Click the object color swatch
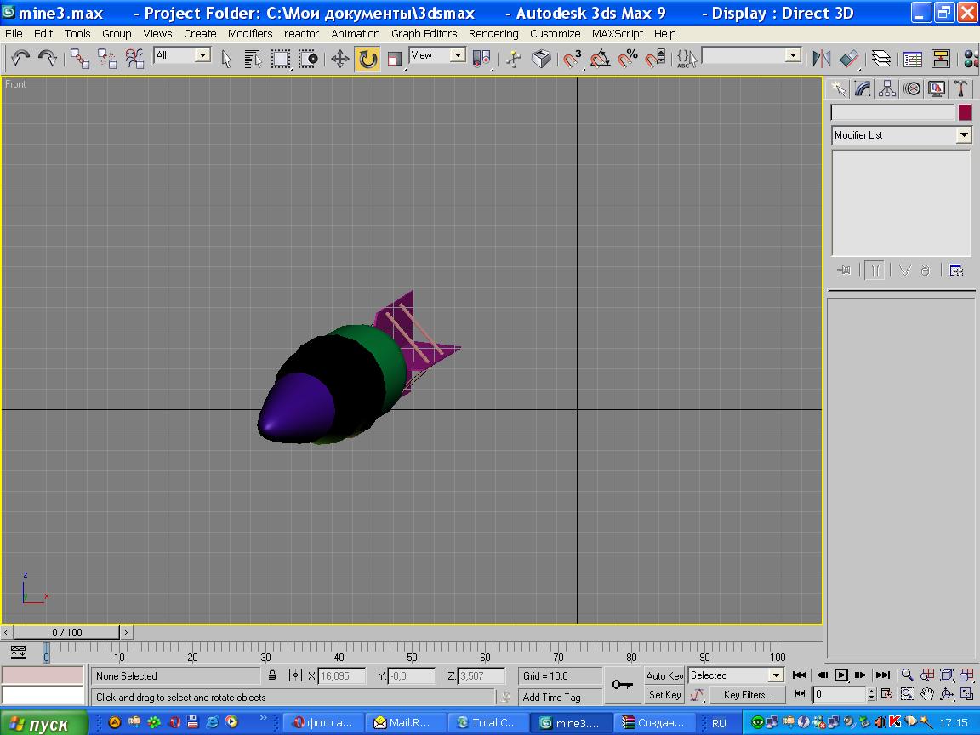 [x=965, y=112]
